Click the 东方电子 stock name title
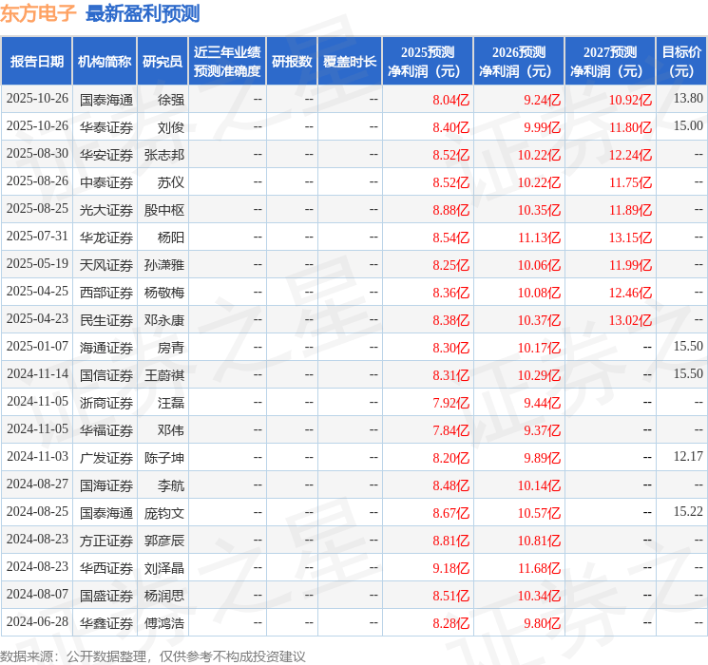 [38, 13]
